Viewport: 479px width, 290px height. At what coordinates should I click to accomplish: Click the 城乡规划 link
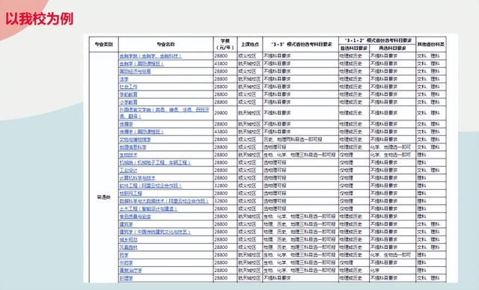pyautogui.click(x=128, y=240)
